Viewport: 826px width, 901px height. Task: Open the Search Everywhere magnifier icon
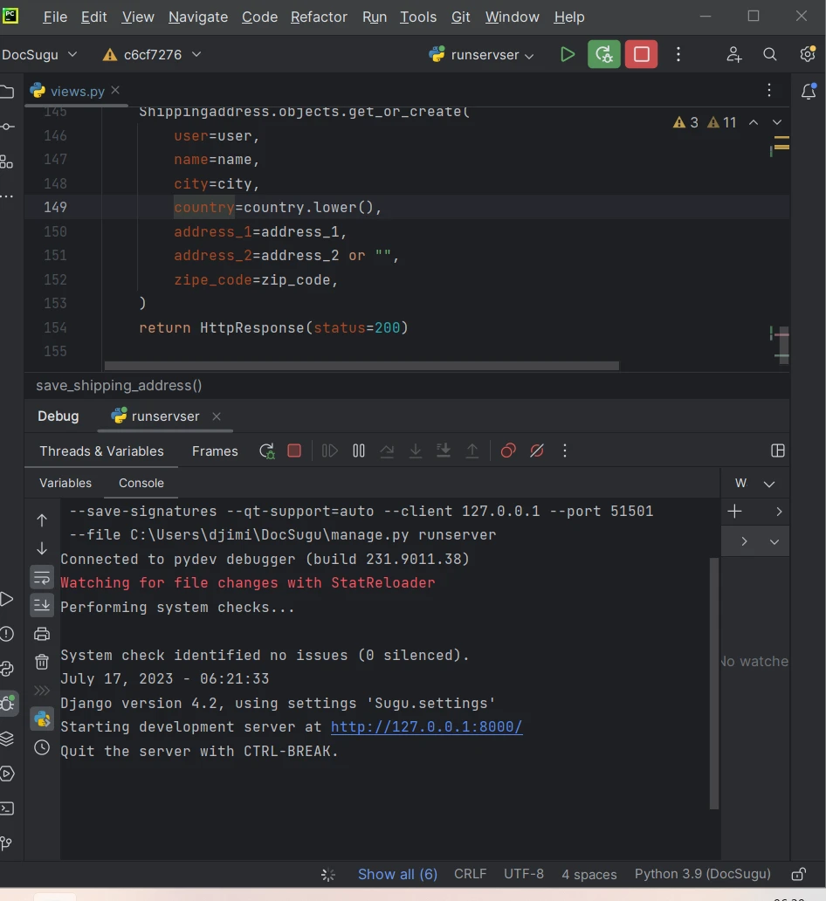click(x=769, y=54)
